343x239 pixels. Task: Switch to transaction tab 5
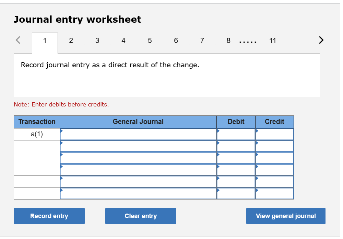pyautogui.click(x=150, y=41)
